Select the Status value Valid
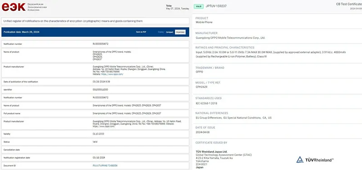Screen dimensions: 362x170 (x=95, y=142)
